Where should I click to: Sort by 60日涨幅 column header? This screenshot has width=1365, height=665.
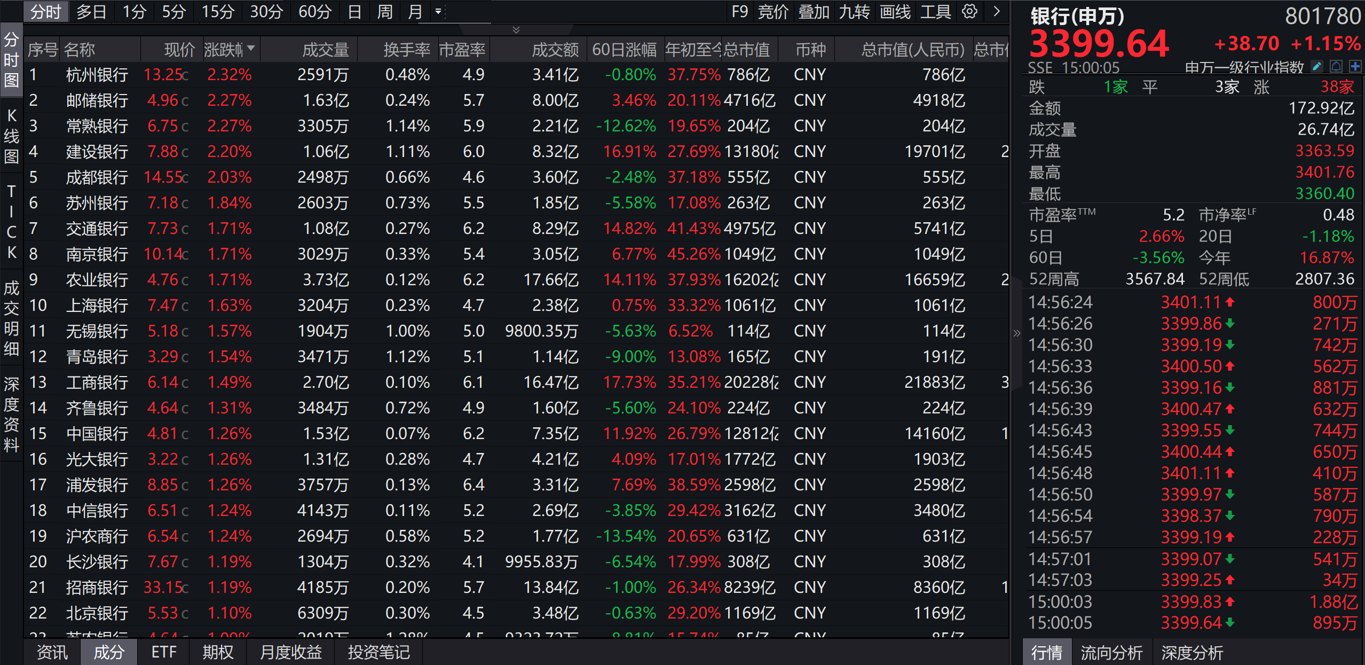(625, 50)
